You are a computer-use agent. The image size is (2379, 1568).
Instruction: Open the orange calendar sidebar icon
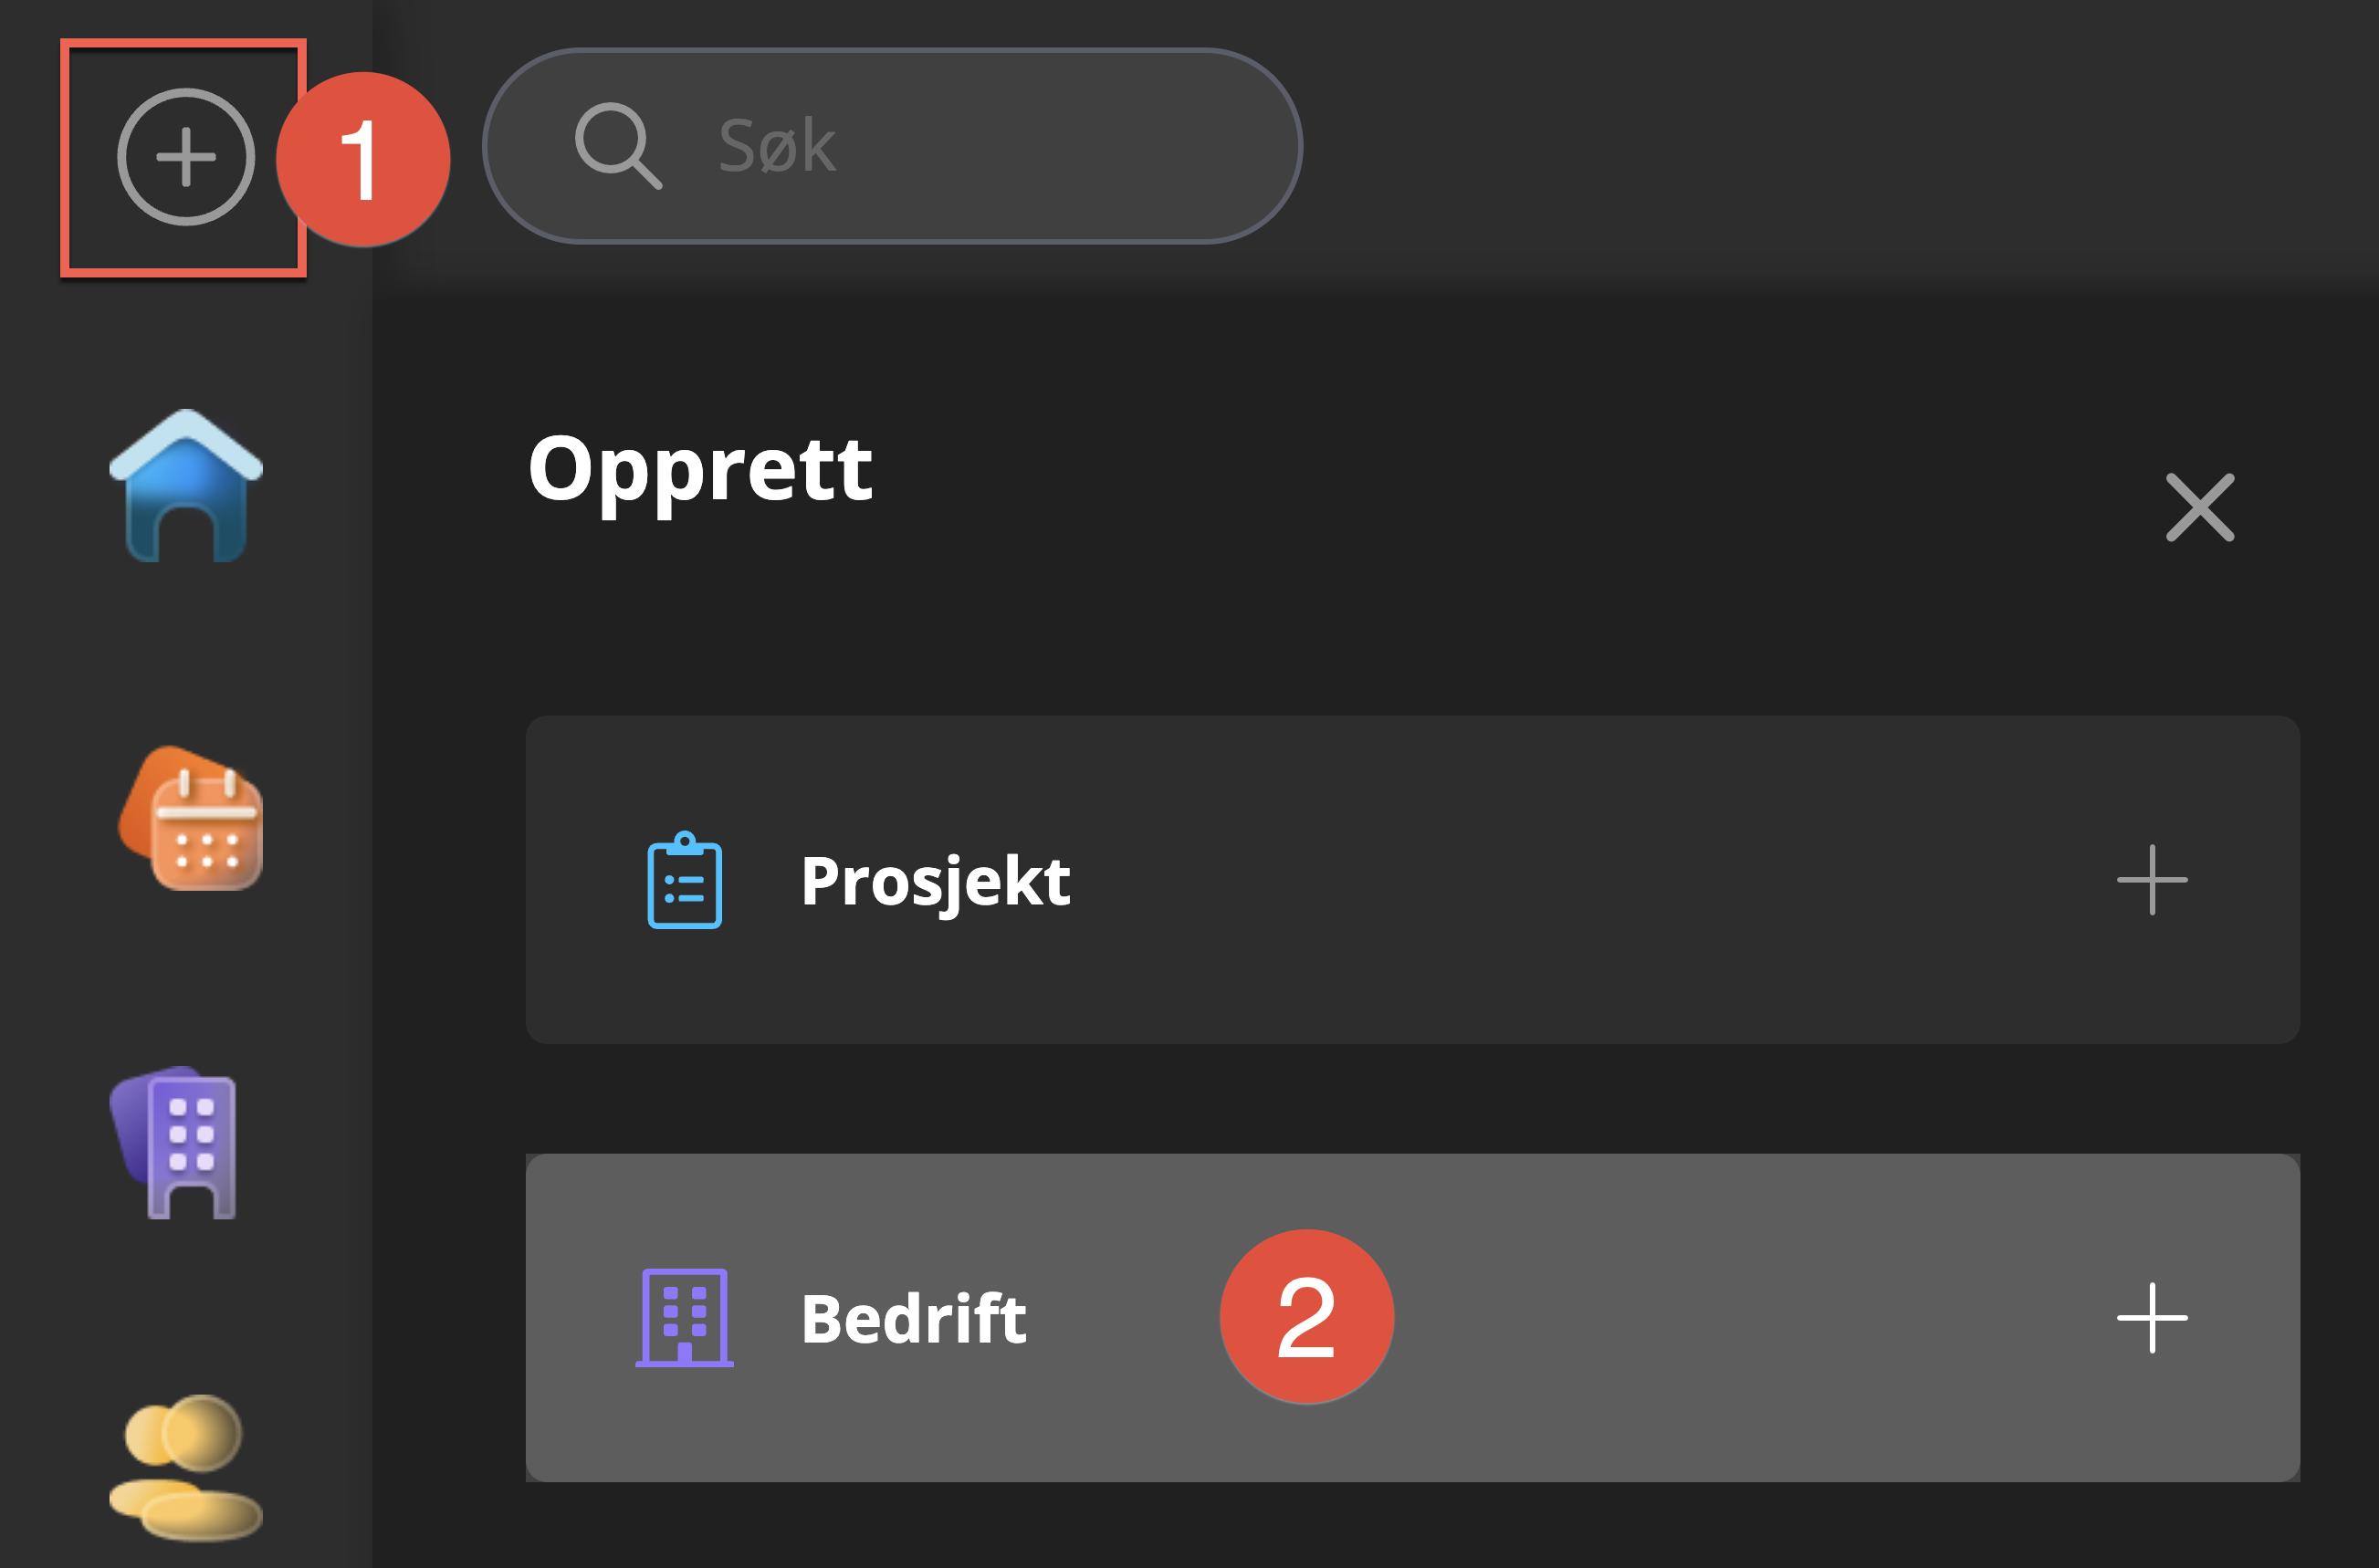(192, 819)
